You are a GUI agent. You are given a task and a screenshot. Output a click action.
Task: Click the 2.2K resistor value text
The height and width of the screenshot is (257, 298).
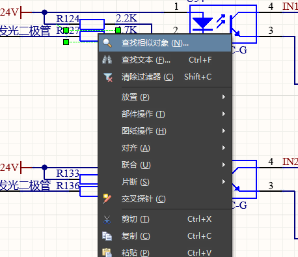point(127,18)
